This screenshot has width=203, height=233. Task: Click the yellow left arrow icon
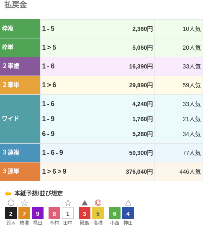pyautogui.click(x=8, y=194)
